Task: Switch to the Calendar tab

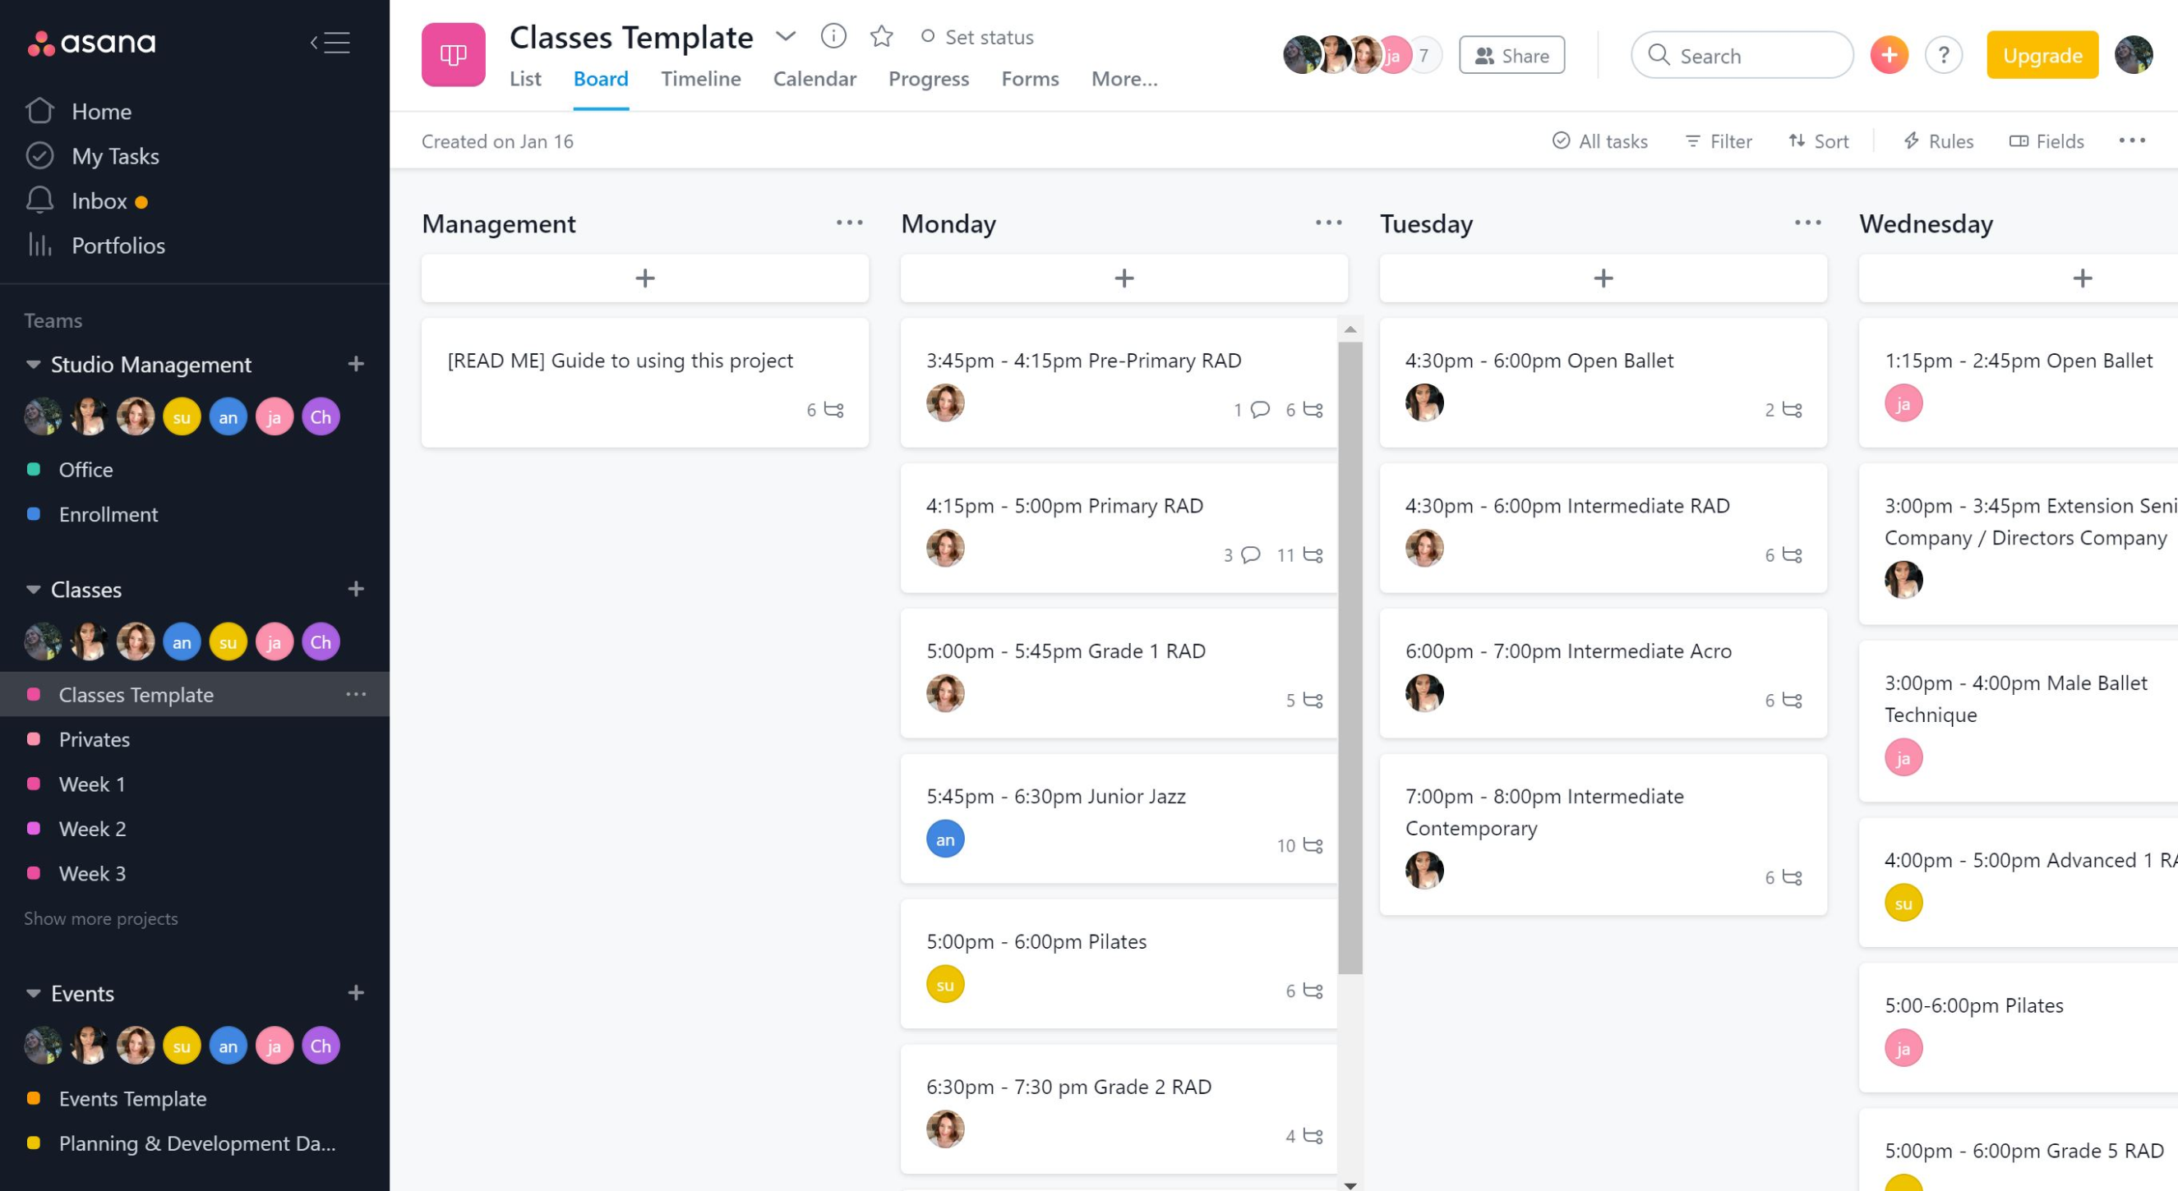Action: click(x=814, y=79)
